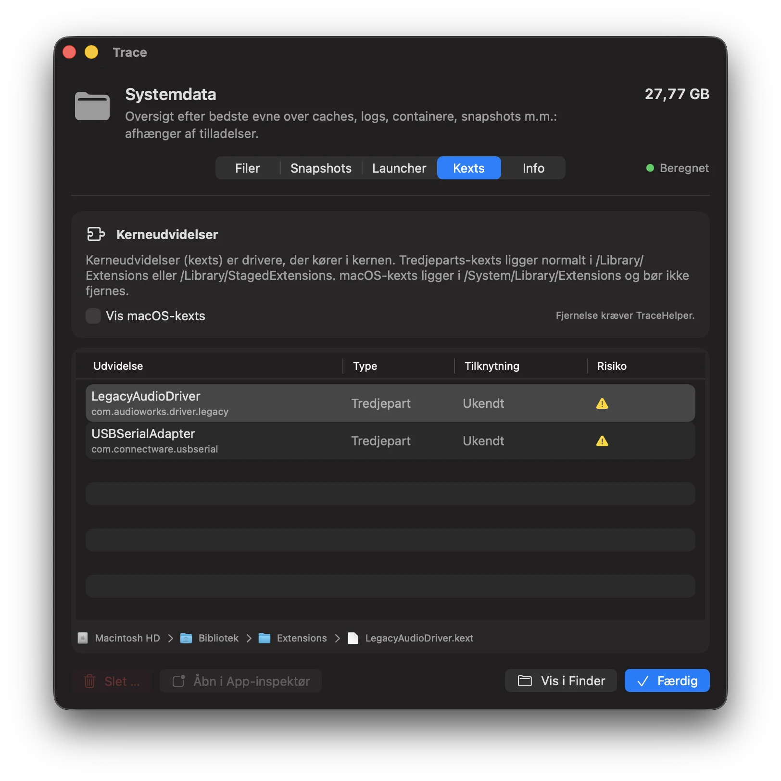This screenshot has width=781, height=781.
Task: Select the Kexts tab
Action: point(469,168)
